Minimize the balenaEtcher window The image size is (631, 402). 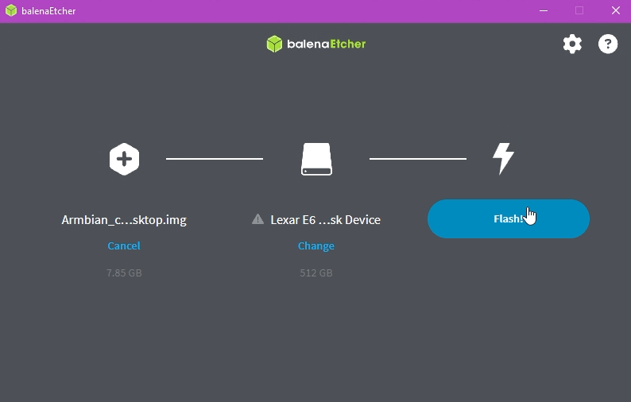pyautogui.click(x=543, y=10)
